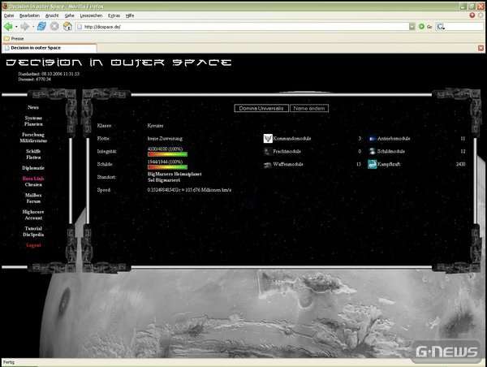The image size is (487, 367).
Task: Click the Kampfkraft icon
Action: coord(372,164)
